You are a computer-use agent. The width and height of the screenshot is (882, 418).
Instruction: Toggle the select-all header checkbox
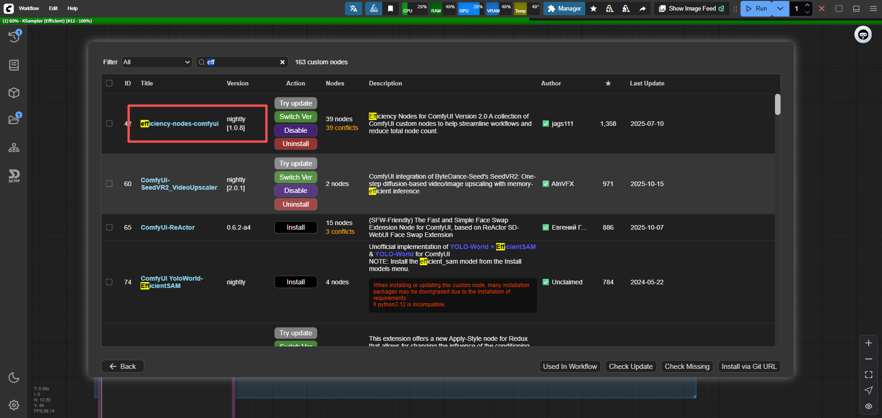(x=109, y=83)
